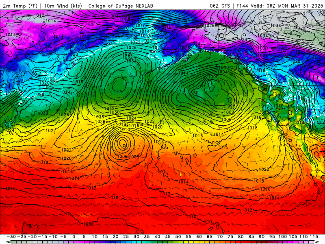Click the 45 degree legend label
The height and width of the screenshot is (244, 325).
168,237
